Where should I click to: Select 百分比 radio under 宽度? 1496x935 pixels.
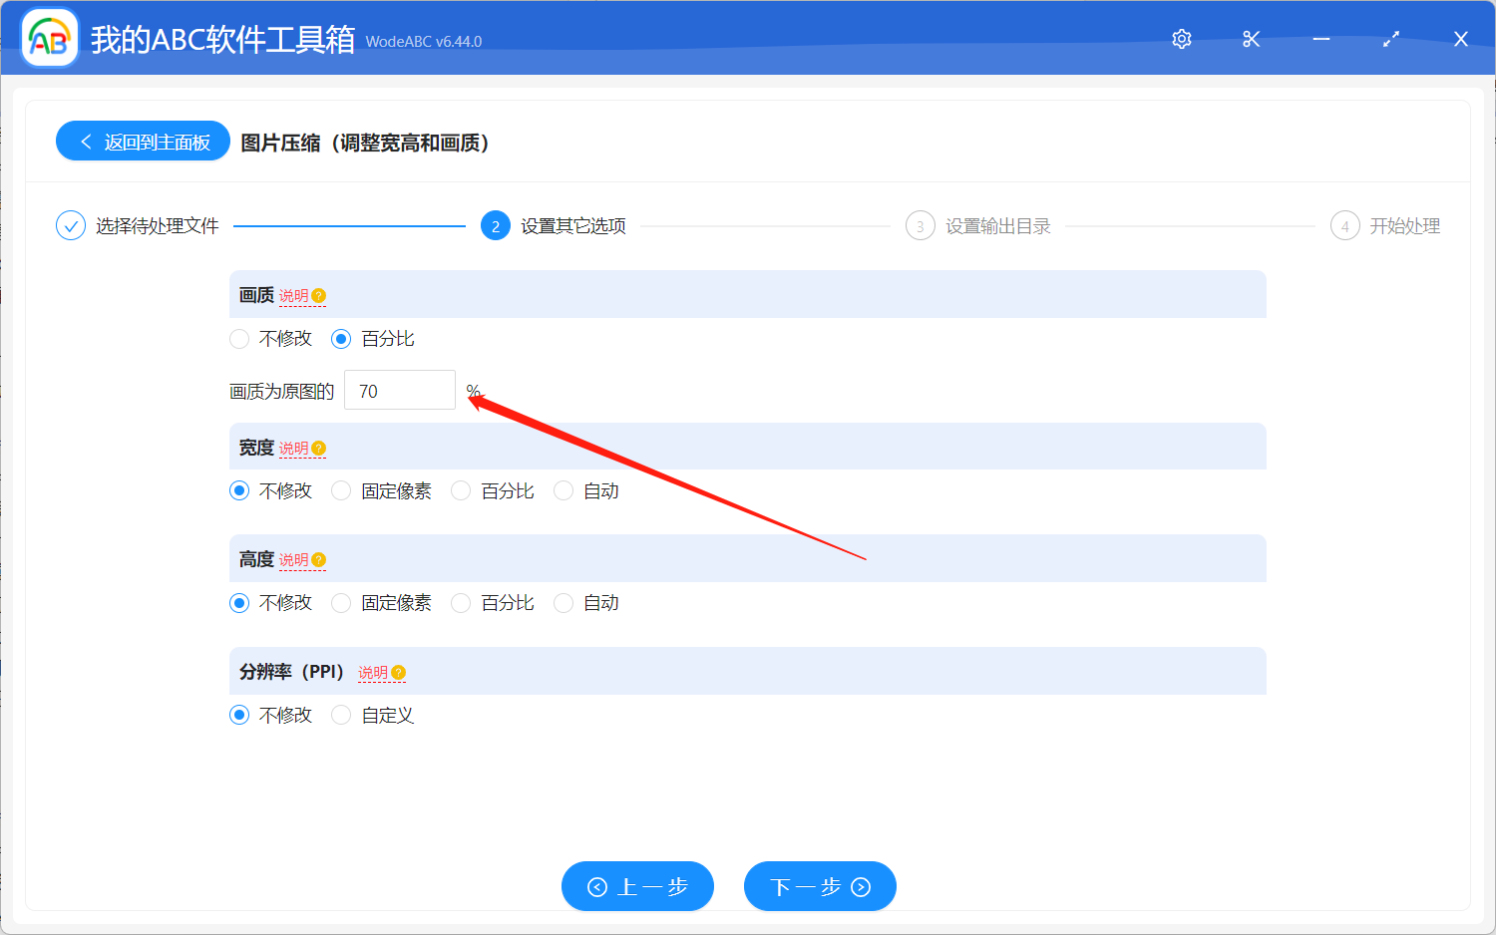coord(461,491)
